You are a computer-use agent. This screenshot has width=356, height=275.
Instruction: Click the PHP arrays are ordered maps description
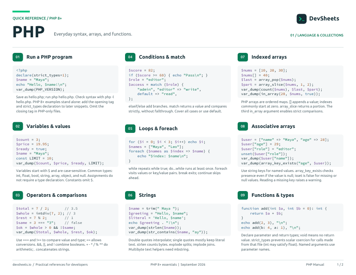(287, 107)
